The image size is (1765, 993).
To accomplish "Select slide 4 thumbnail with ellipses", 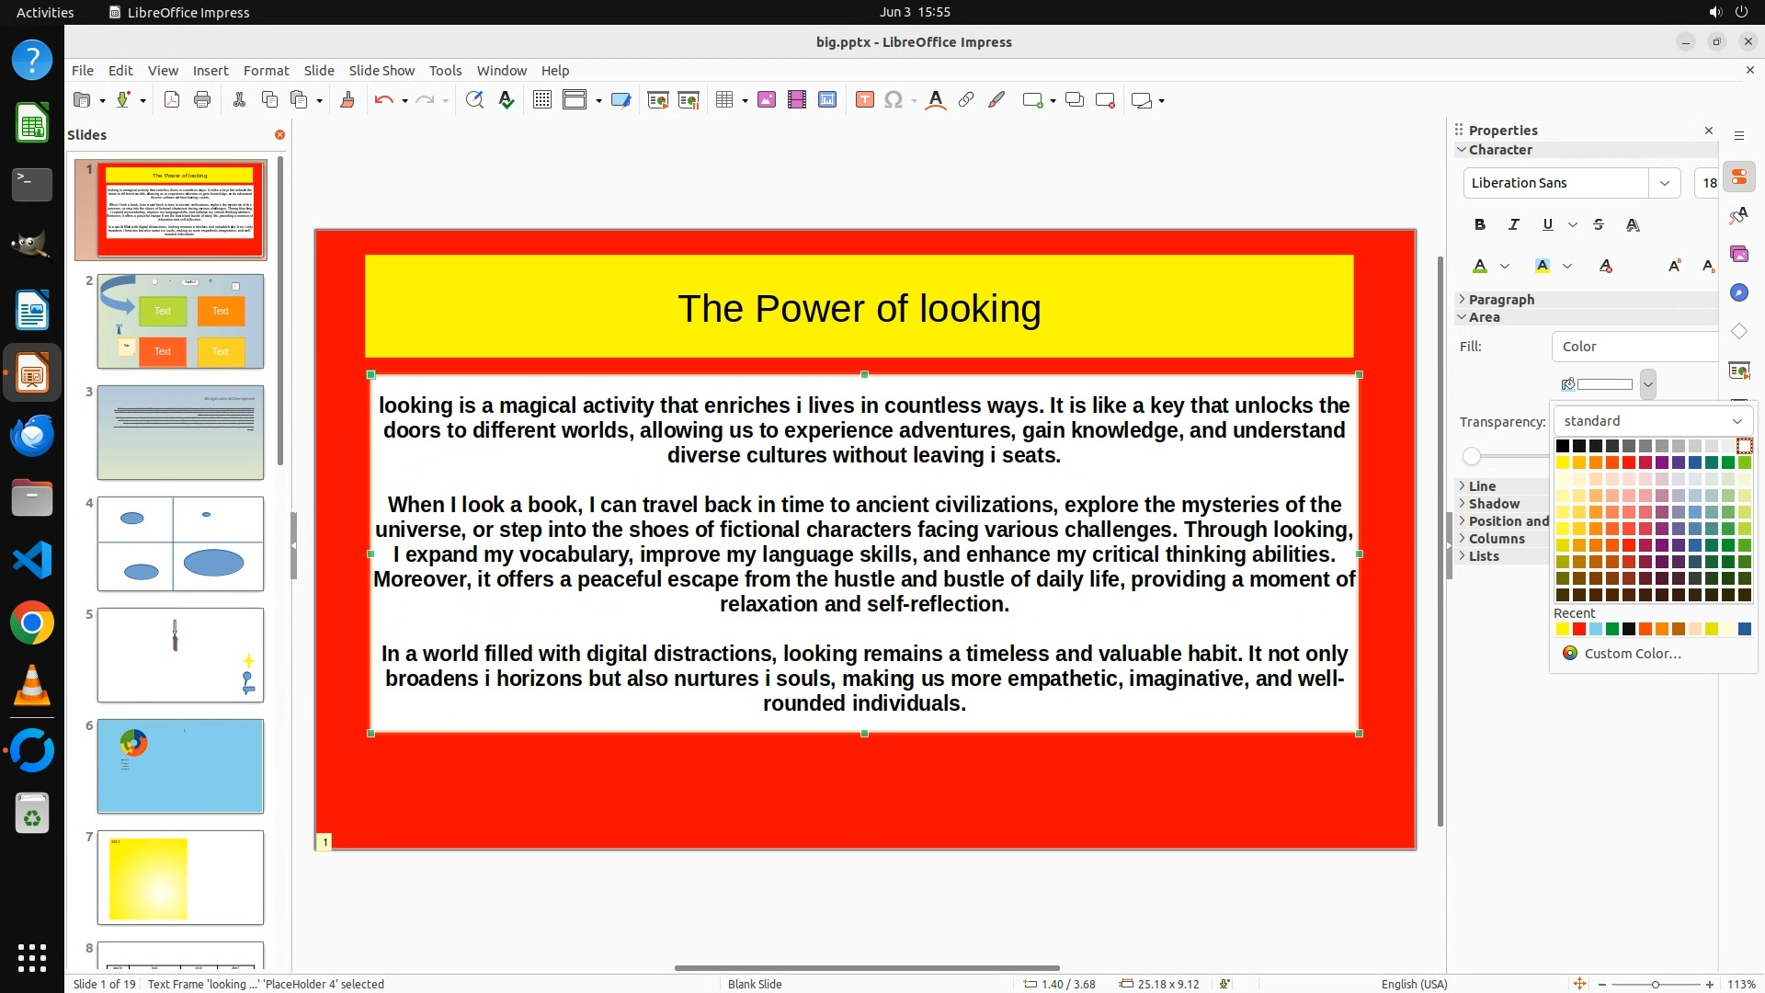I will click(x=180, y=543).
